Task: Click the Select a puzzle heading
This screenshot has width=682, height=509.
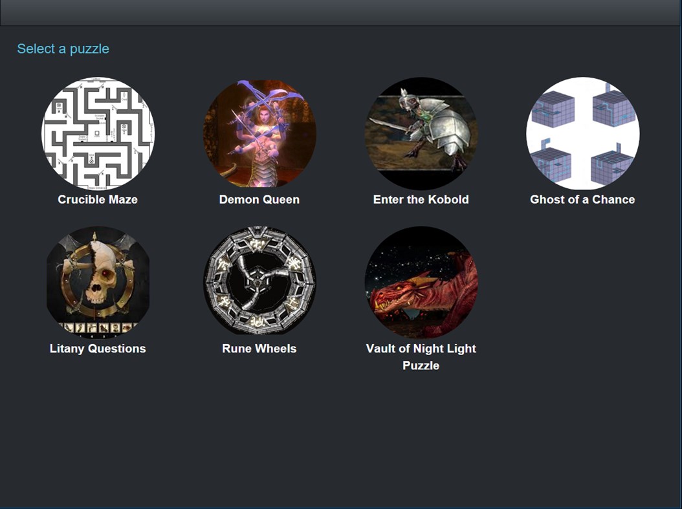Action: (x=63, y=49)
